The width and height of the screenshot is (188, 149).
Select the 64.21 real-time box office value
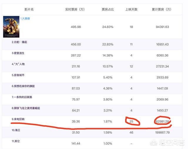76,111
